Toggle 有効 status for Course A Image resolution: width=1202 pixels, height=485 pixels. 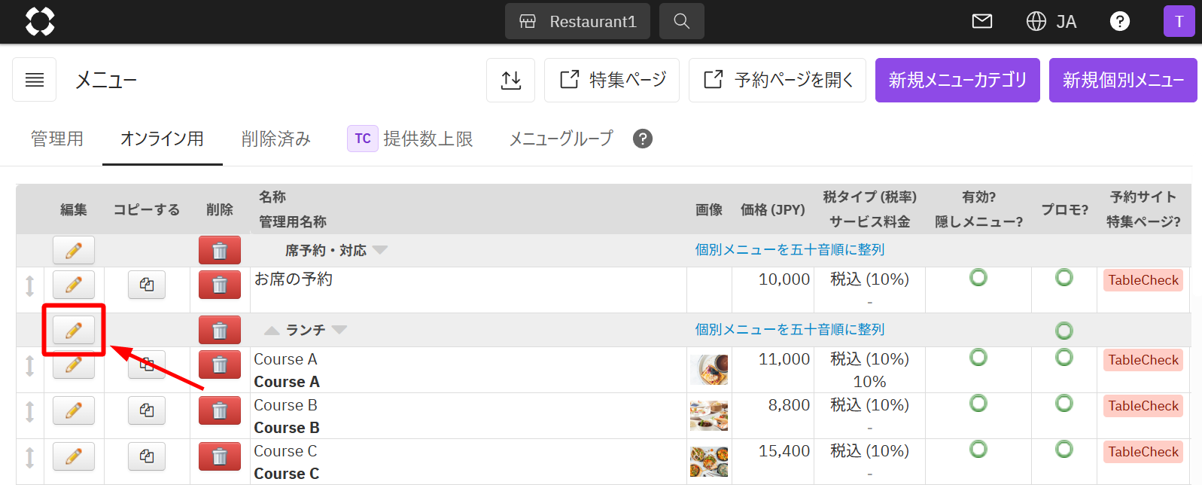click(978, 357)
